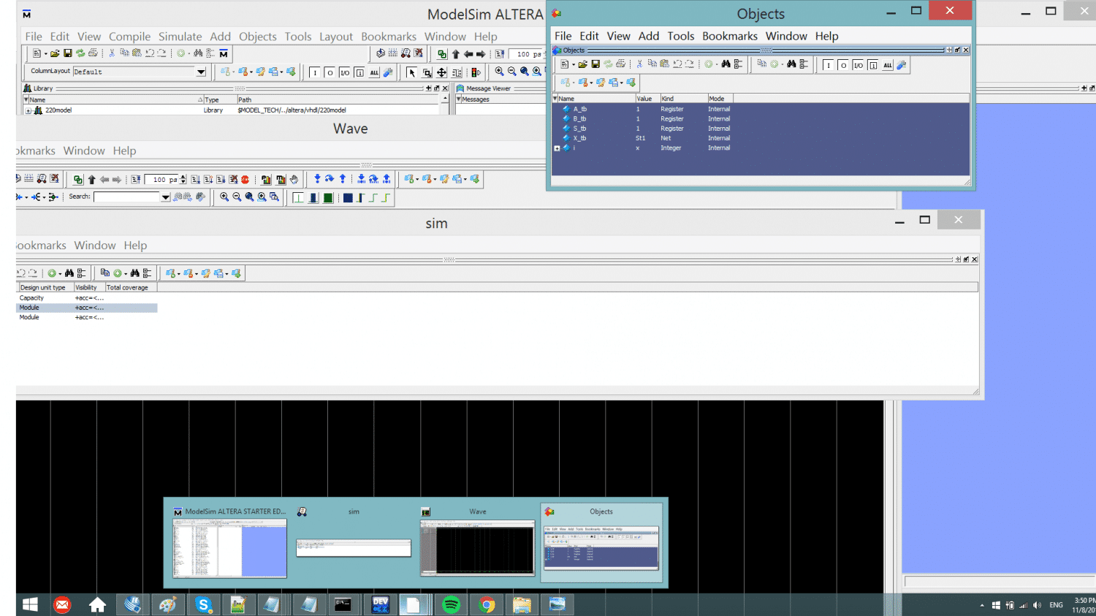
Task: Toggle the I/O filter button in ModelSim toolbar
Action: (344, 72)
